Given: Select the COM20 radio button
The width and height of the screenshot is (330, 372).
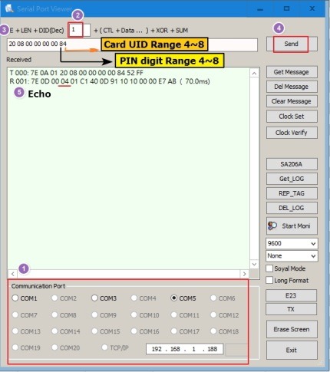Looking at the screenshot, I should tap(54, 347).
